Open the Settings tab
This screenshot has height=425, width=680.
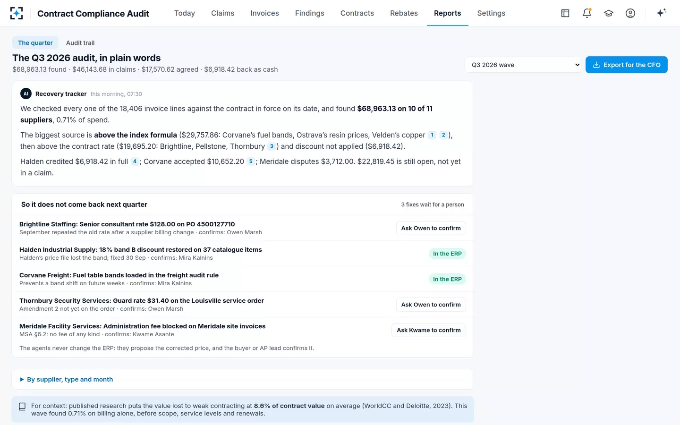point(491,13)
